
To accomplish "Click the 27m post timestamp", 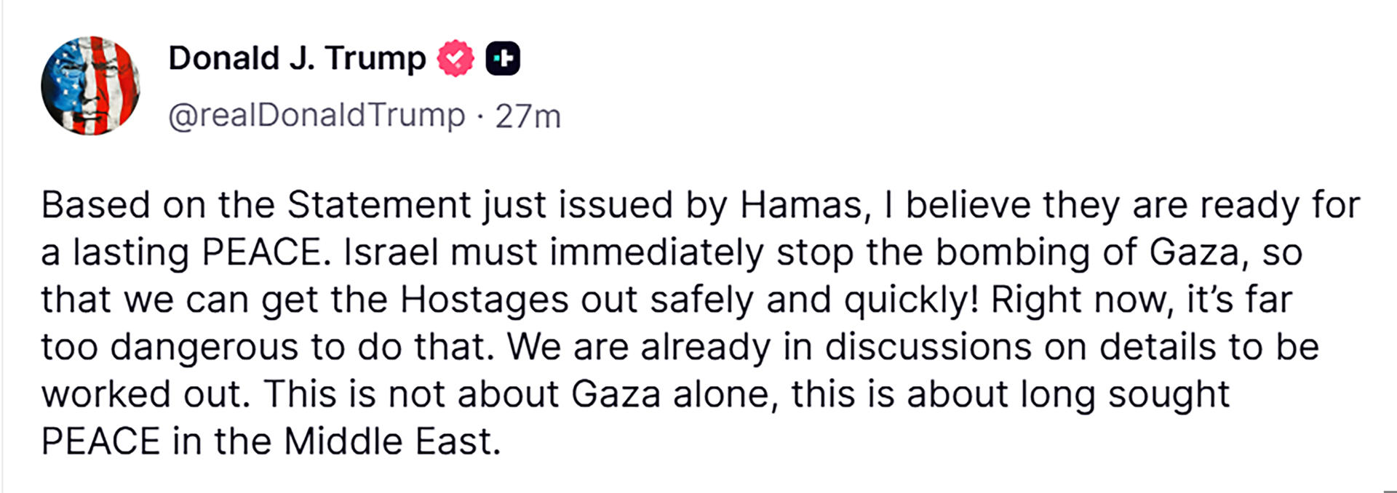I will pos(528,116).
